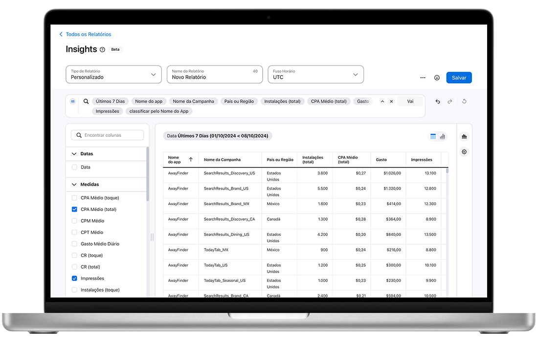Open the three-dots more options menu
Viewport: 538px width, 342px height.
(423, 78)
